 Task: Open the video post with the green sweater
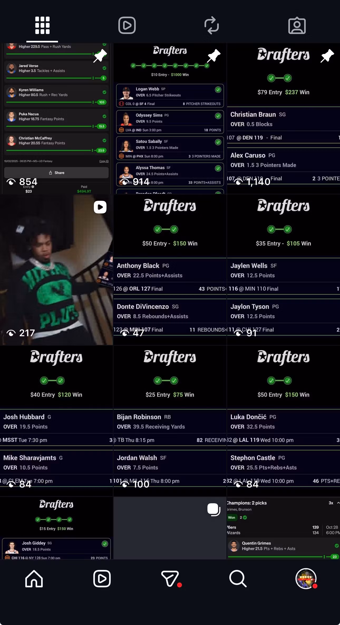click(x=56, y=270)
